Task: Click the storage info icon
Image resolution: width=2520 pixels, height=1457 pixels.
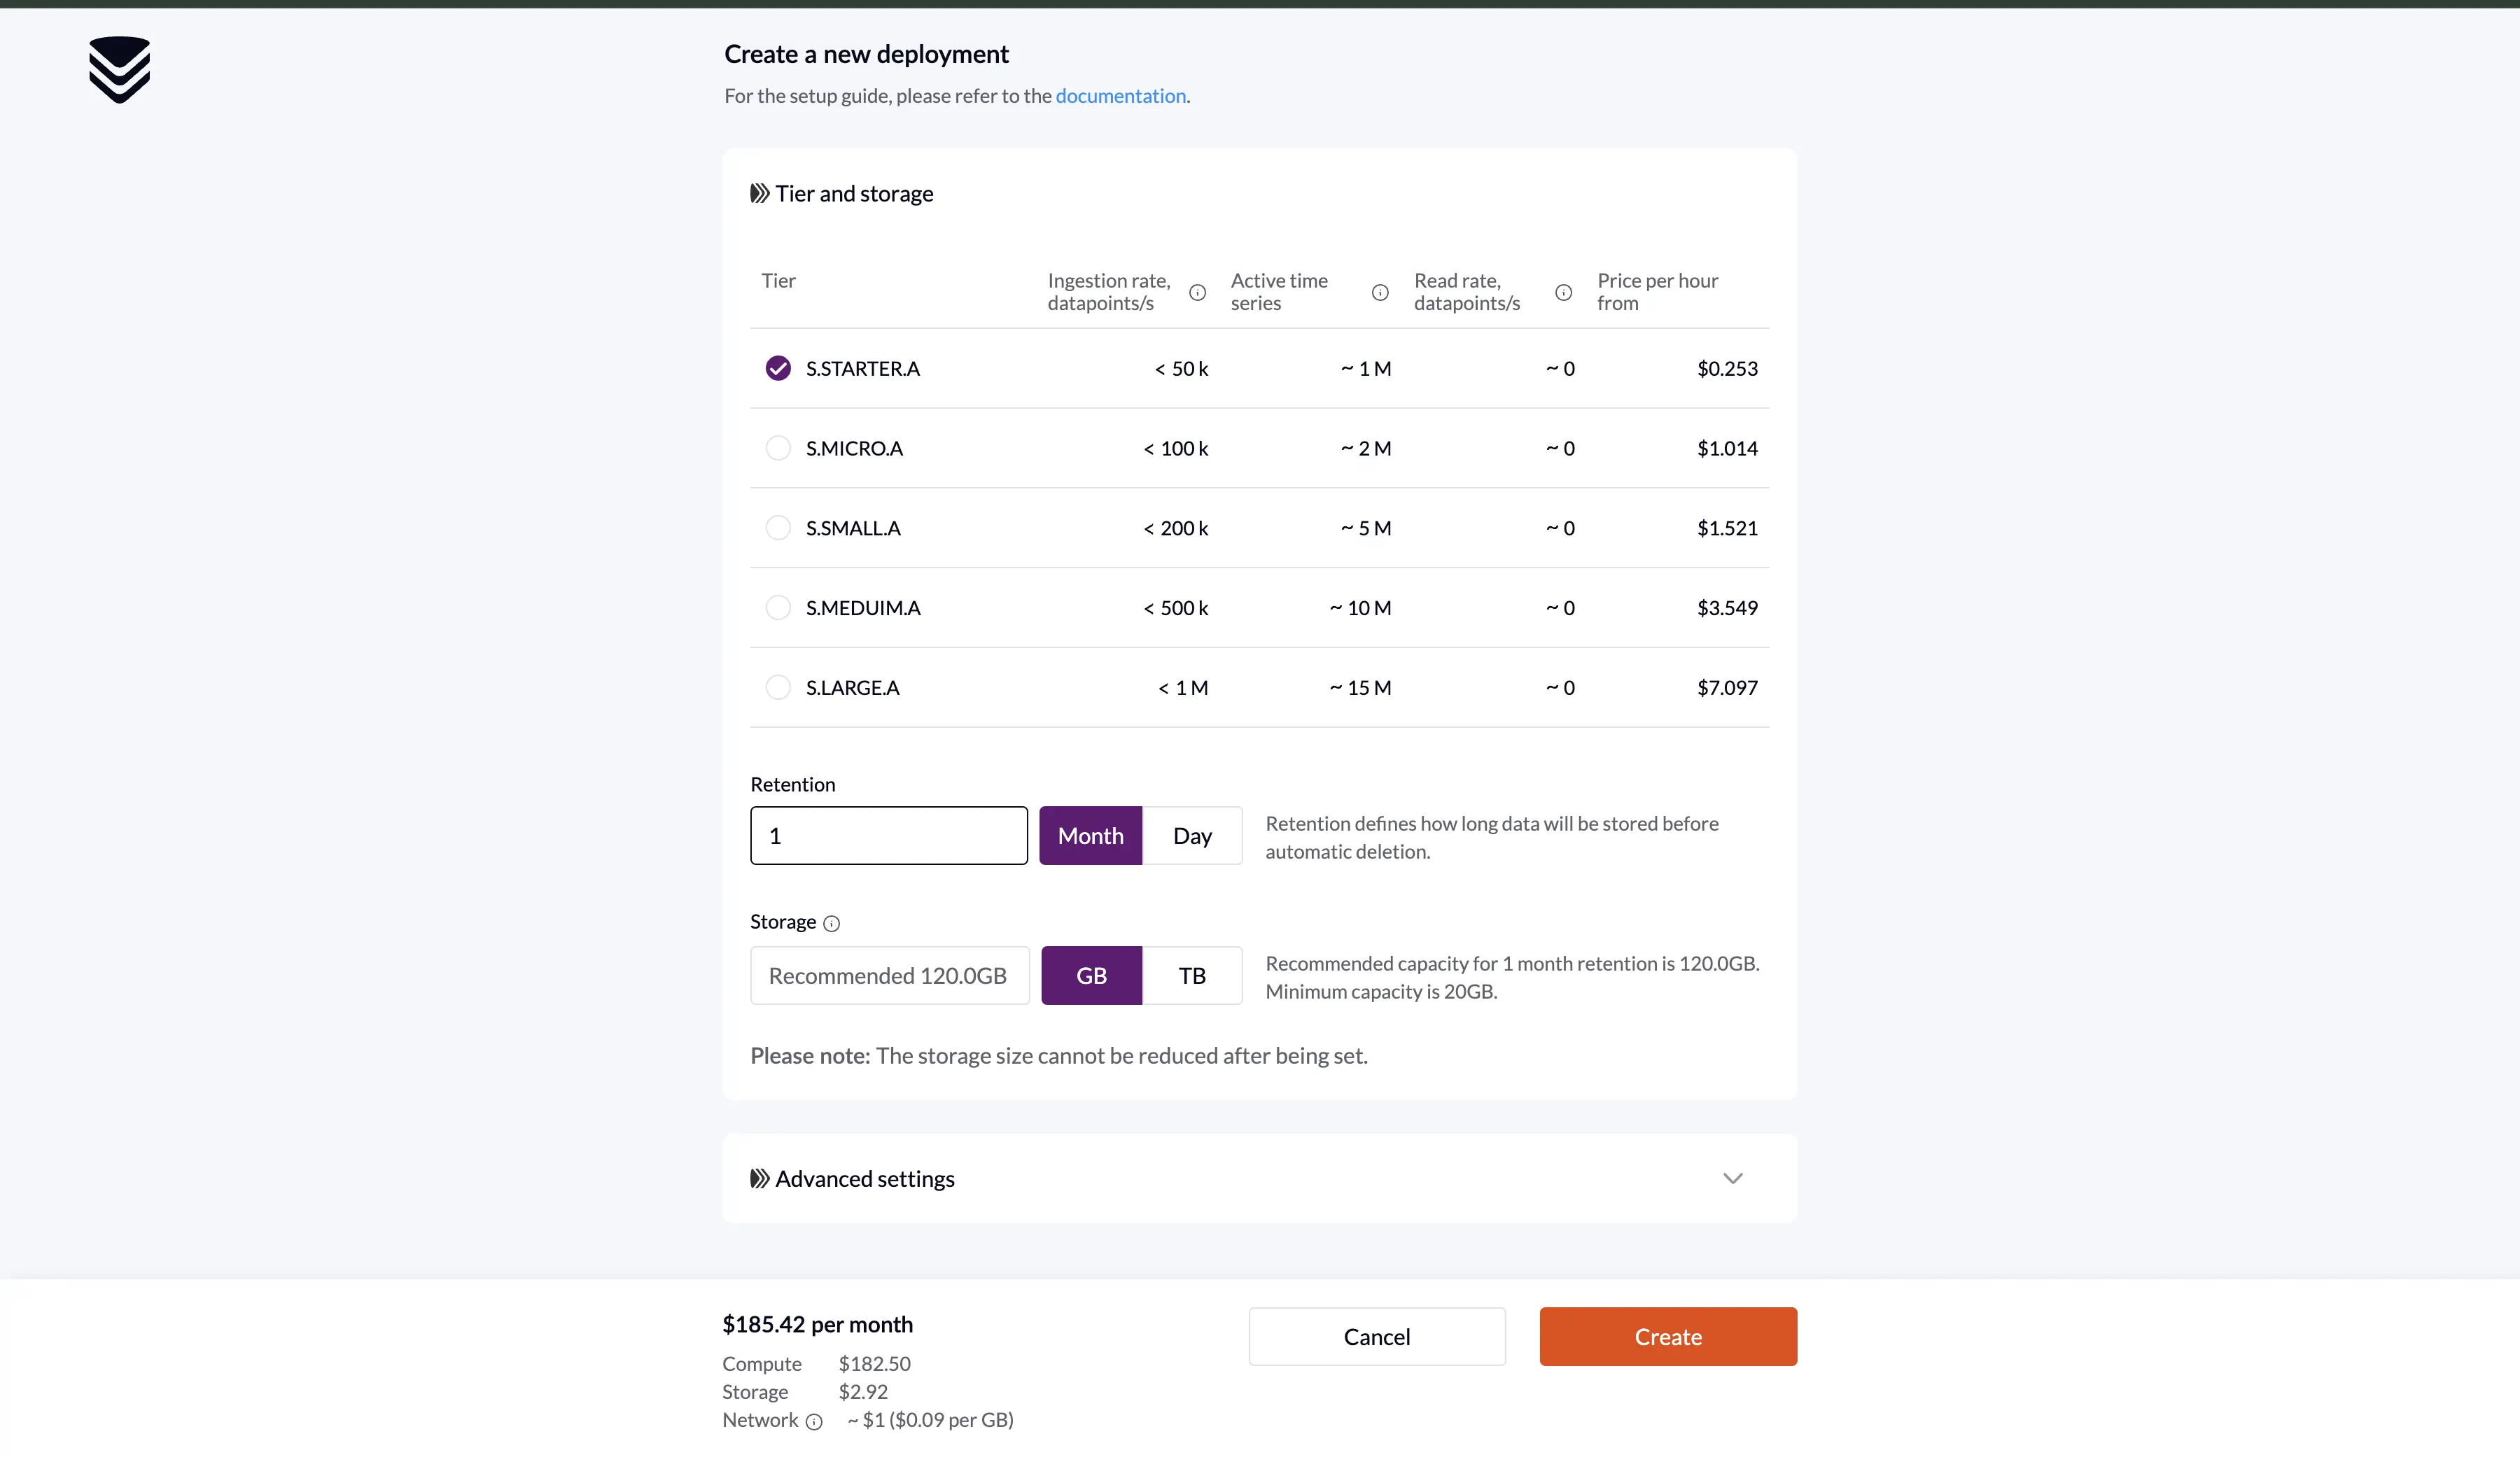Action: [831, 921]
